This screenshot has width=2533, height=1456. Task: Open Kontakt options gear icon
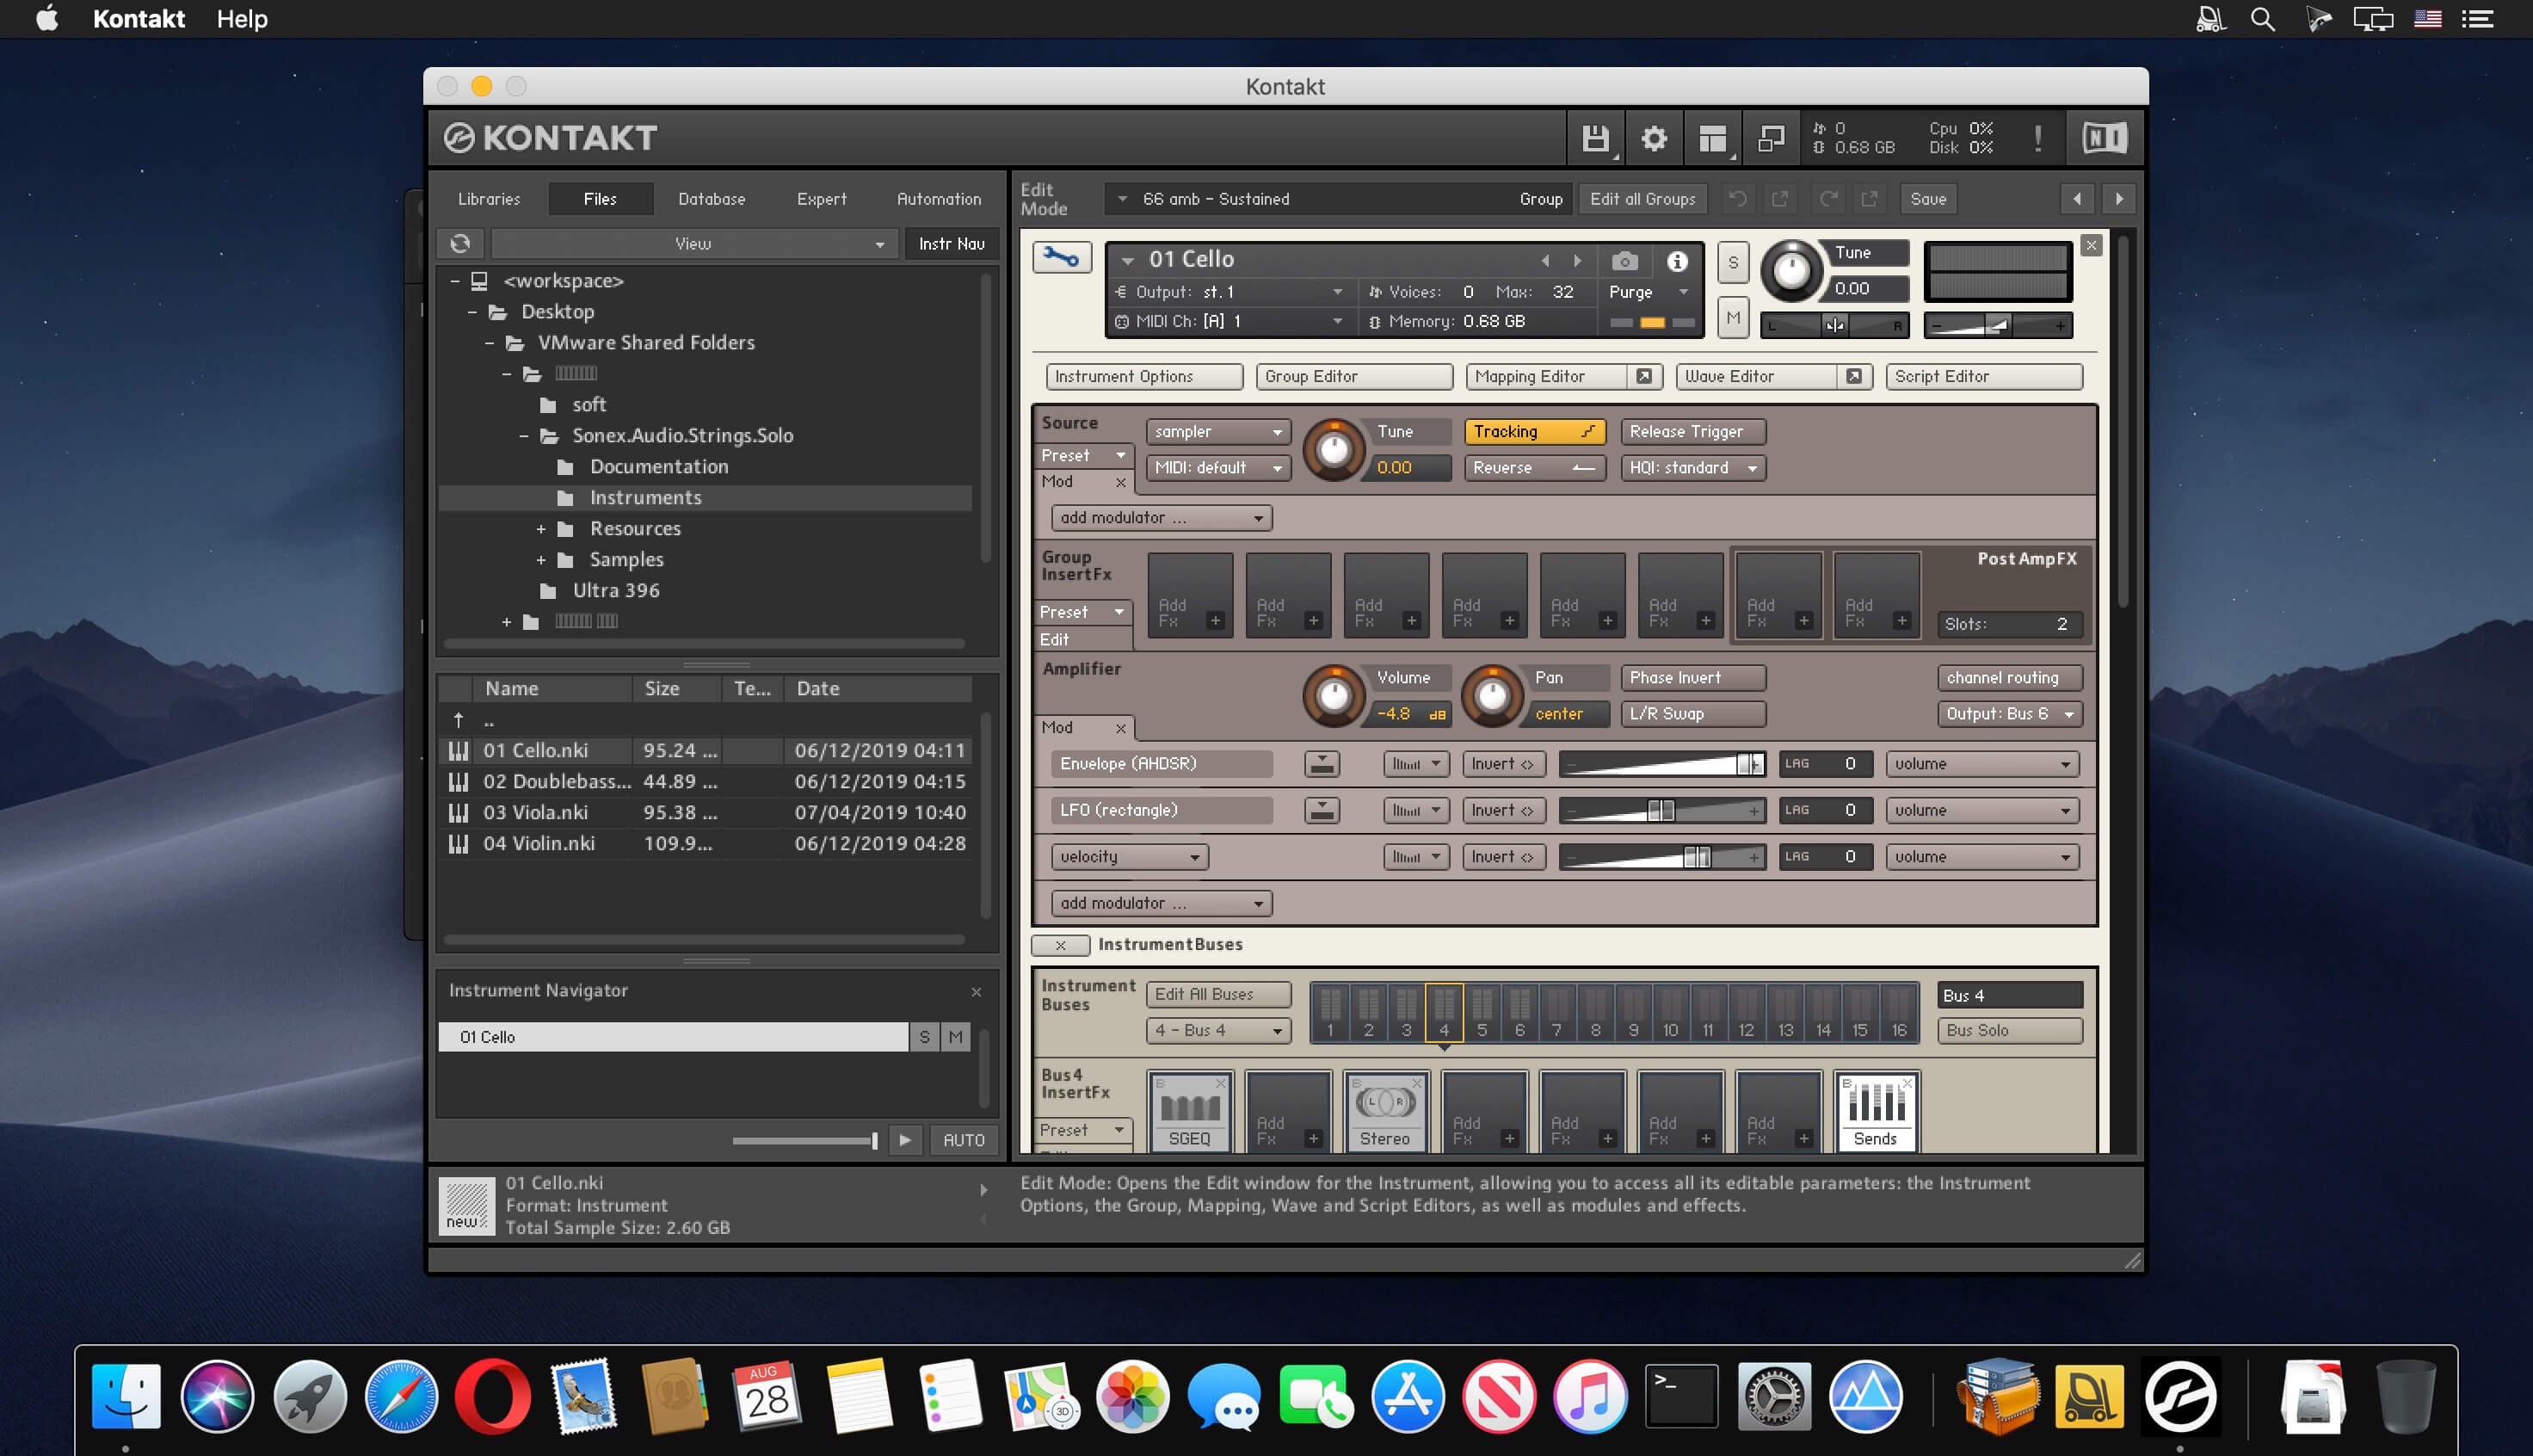(1655, 138)
